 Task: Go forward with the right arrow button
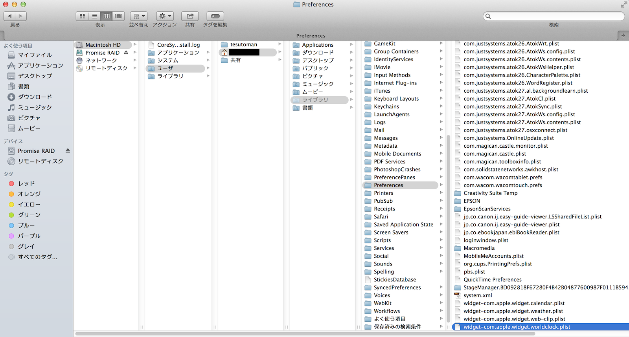[21, 16]
